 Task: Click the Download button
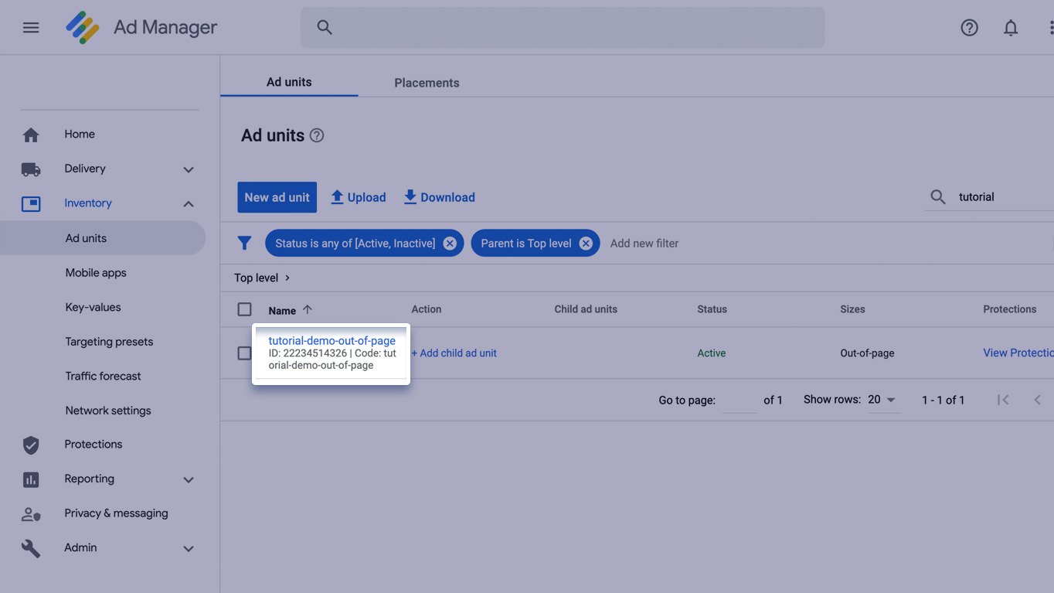tap(439, 197)
